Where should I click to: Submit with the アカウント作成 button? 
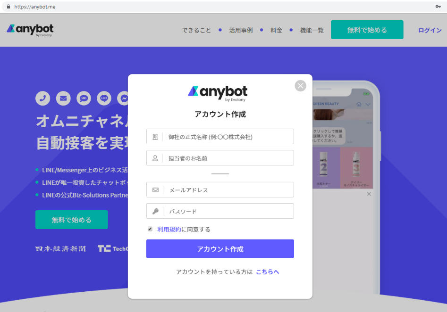pyautogui.click(x=220, y=249)
